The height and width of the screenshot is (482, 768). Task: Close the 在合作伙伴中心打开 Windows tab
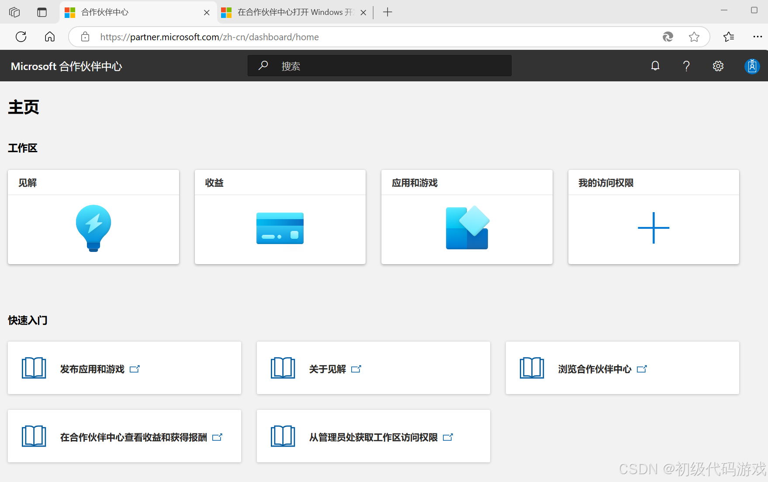[363, 13]
